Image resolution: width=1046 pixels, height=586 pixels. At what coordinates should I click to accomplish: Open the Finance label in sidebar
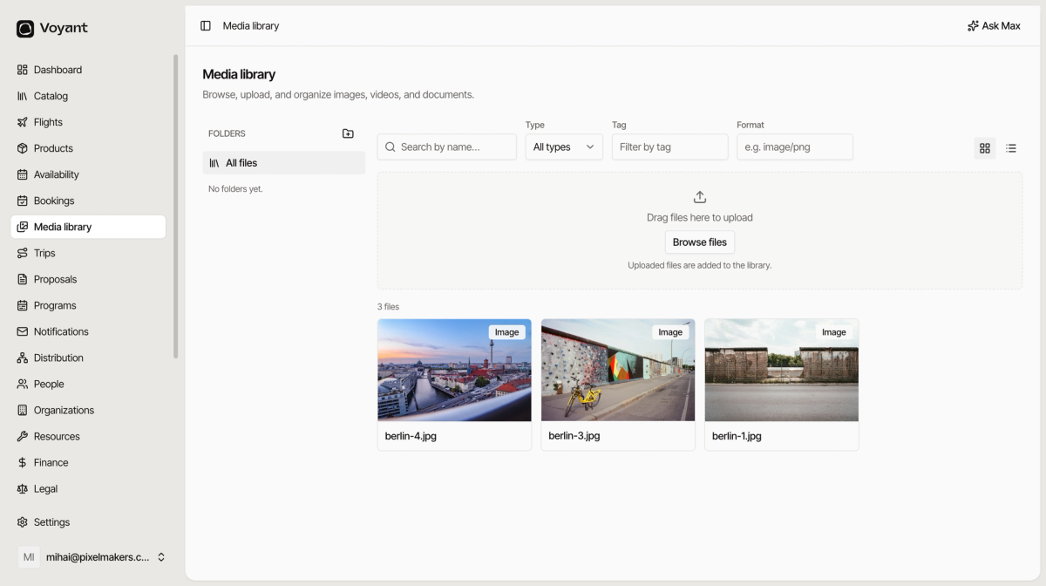coord(51,462)
